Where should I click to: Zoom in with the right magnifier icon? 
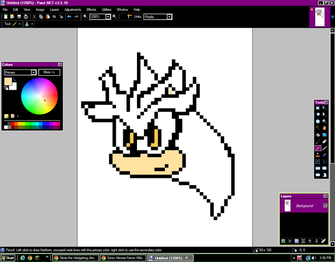115,17
